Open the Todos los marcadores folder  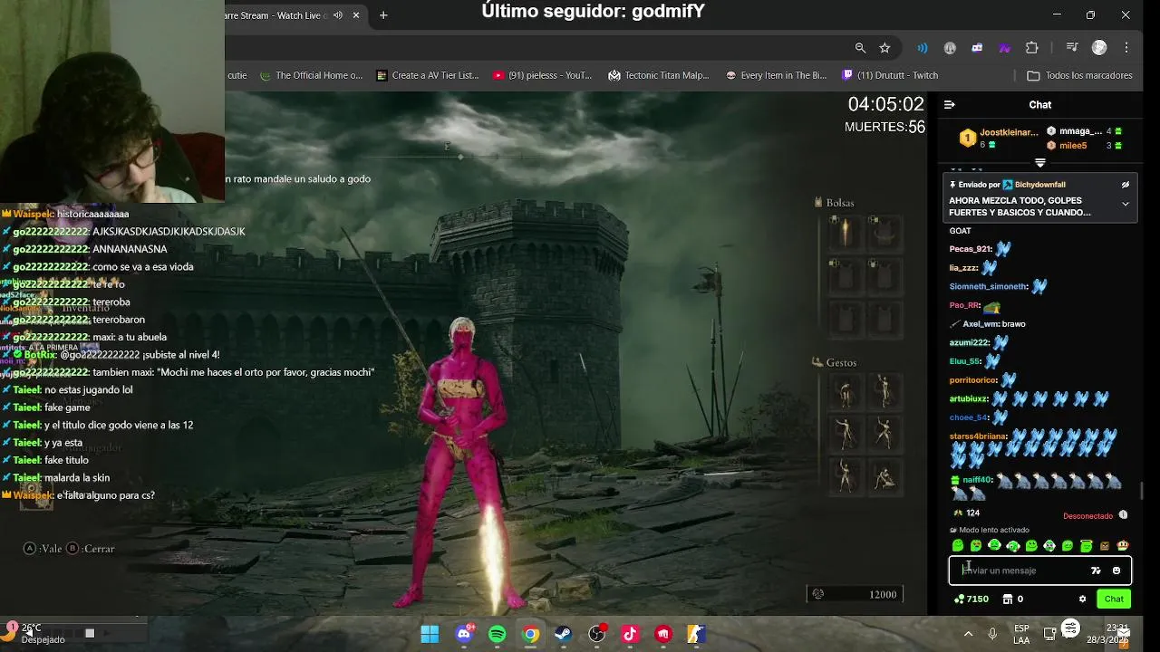[x=1079, y=75]
